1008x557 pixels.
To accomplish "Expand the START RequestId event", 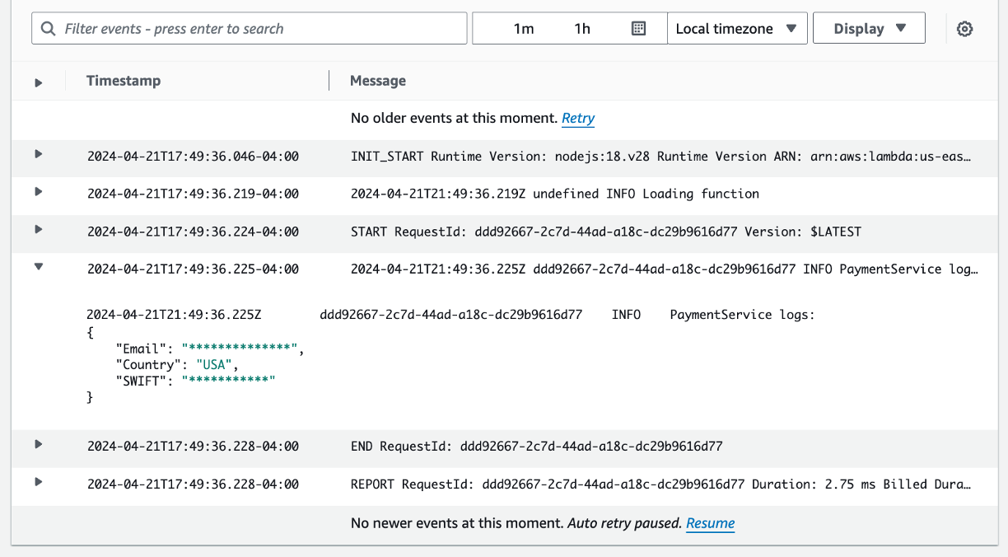I will pyautogui.click(x=38, y=232).
